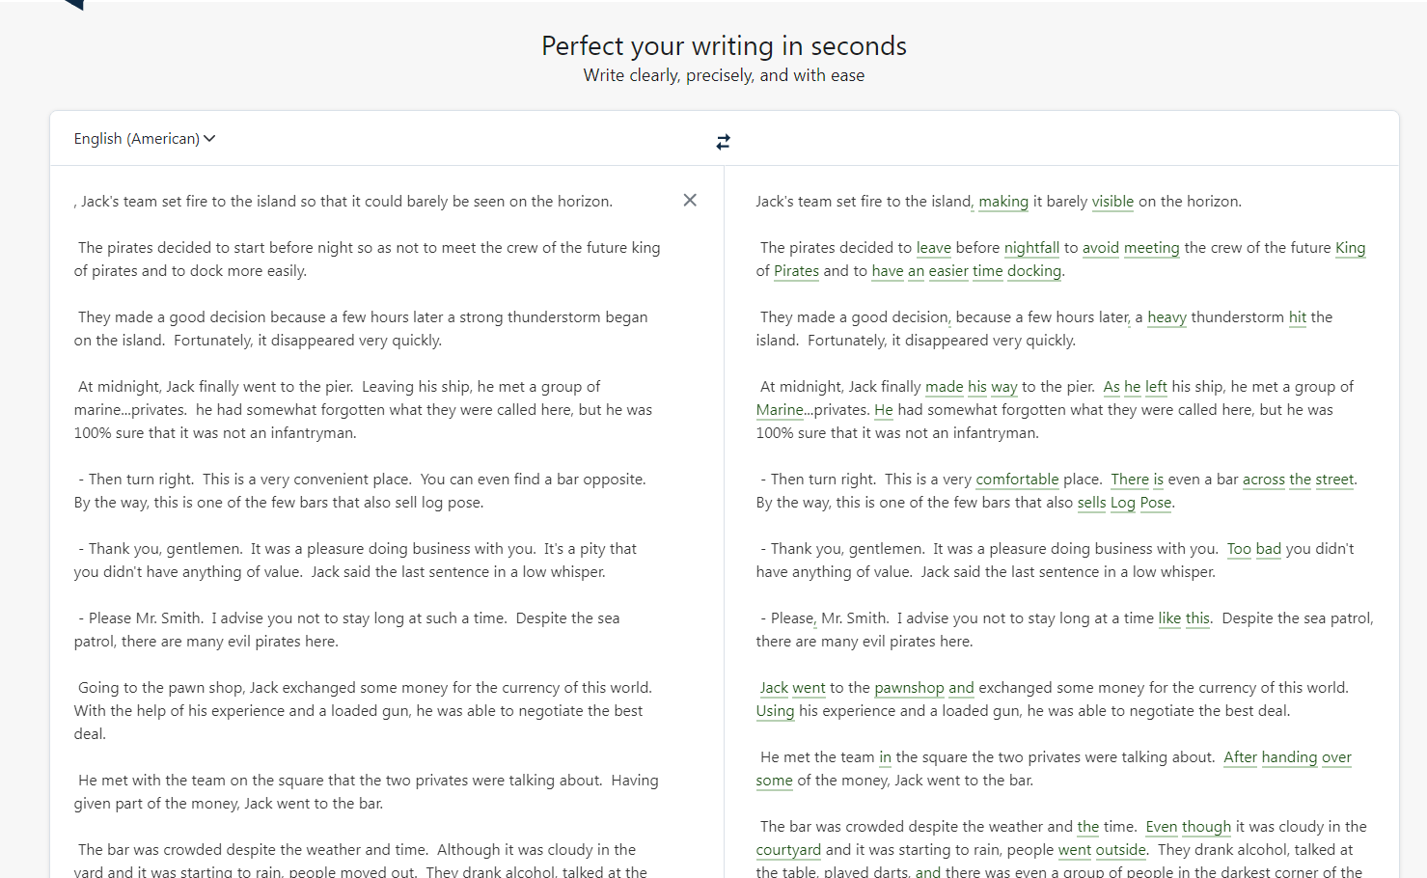Viewport: 1427px width, 878px height.
Task: Click the corrected word "nightfall"
Action: click(x=1031, y=248)
